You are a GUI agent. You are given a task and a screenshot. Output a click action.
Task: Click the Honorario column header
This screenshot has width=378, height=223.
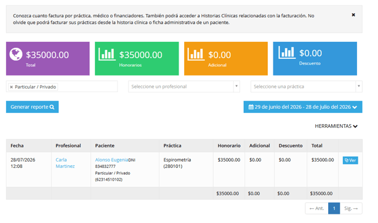[x=229, y=146]
